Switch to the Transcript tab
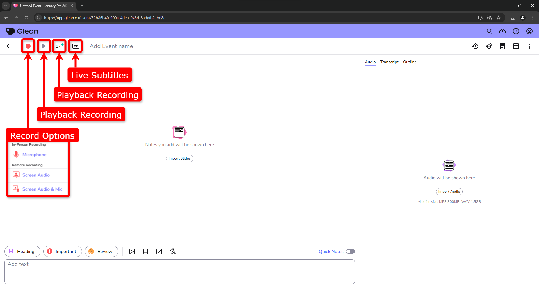Screen dimensions: 539x290 click(389, 62)
